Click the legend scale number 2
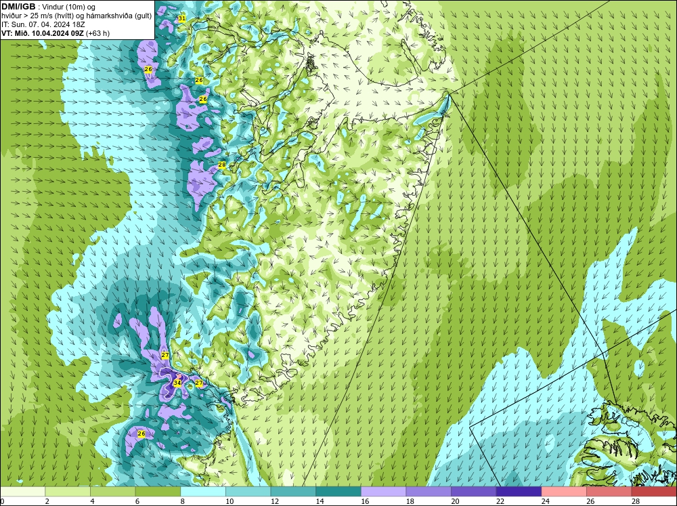The height and width of the screenshot is (506, 677). point(47,501)
